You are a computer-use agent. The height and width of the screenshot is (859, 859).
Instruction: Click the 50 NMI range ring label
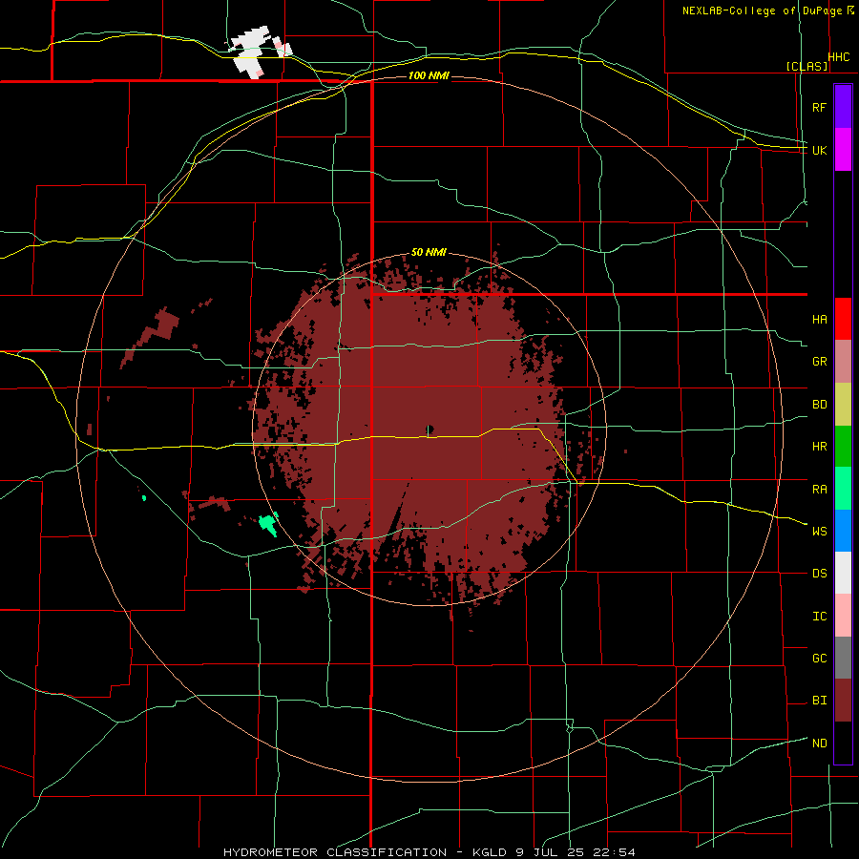[x=429, y=252]
